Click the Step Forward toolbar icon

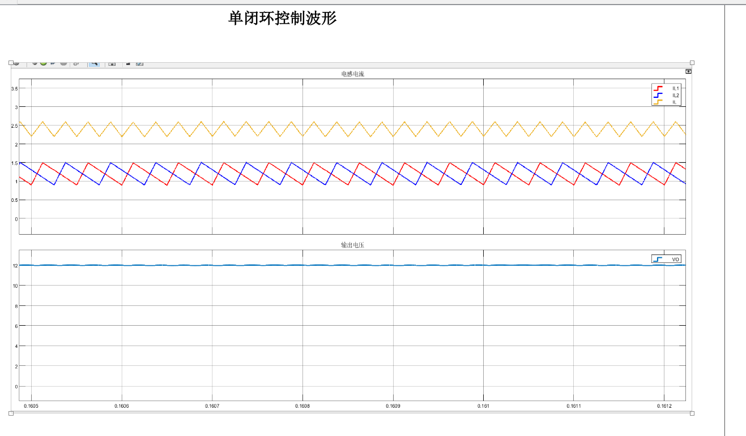coord(53,63)
